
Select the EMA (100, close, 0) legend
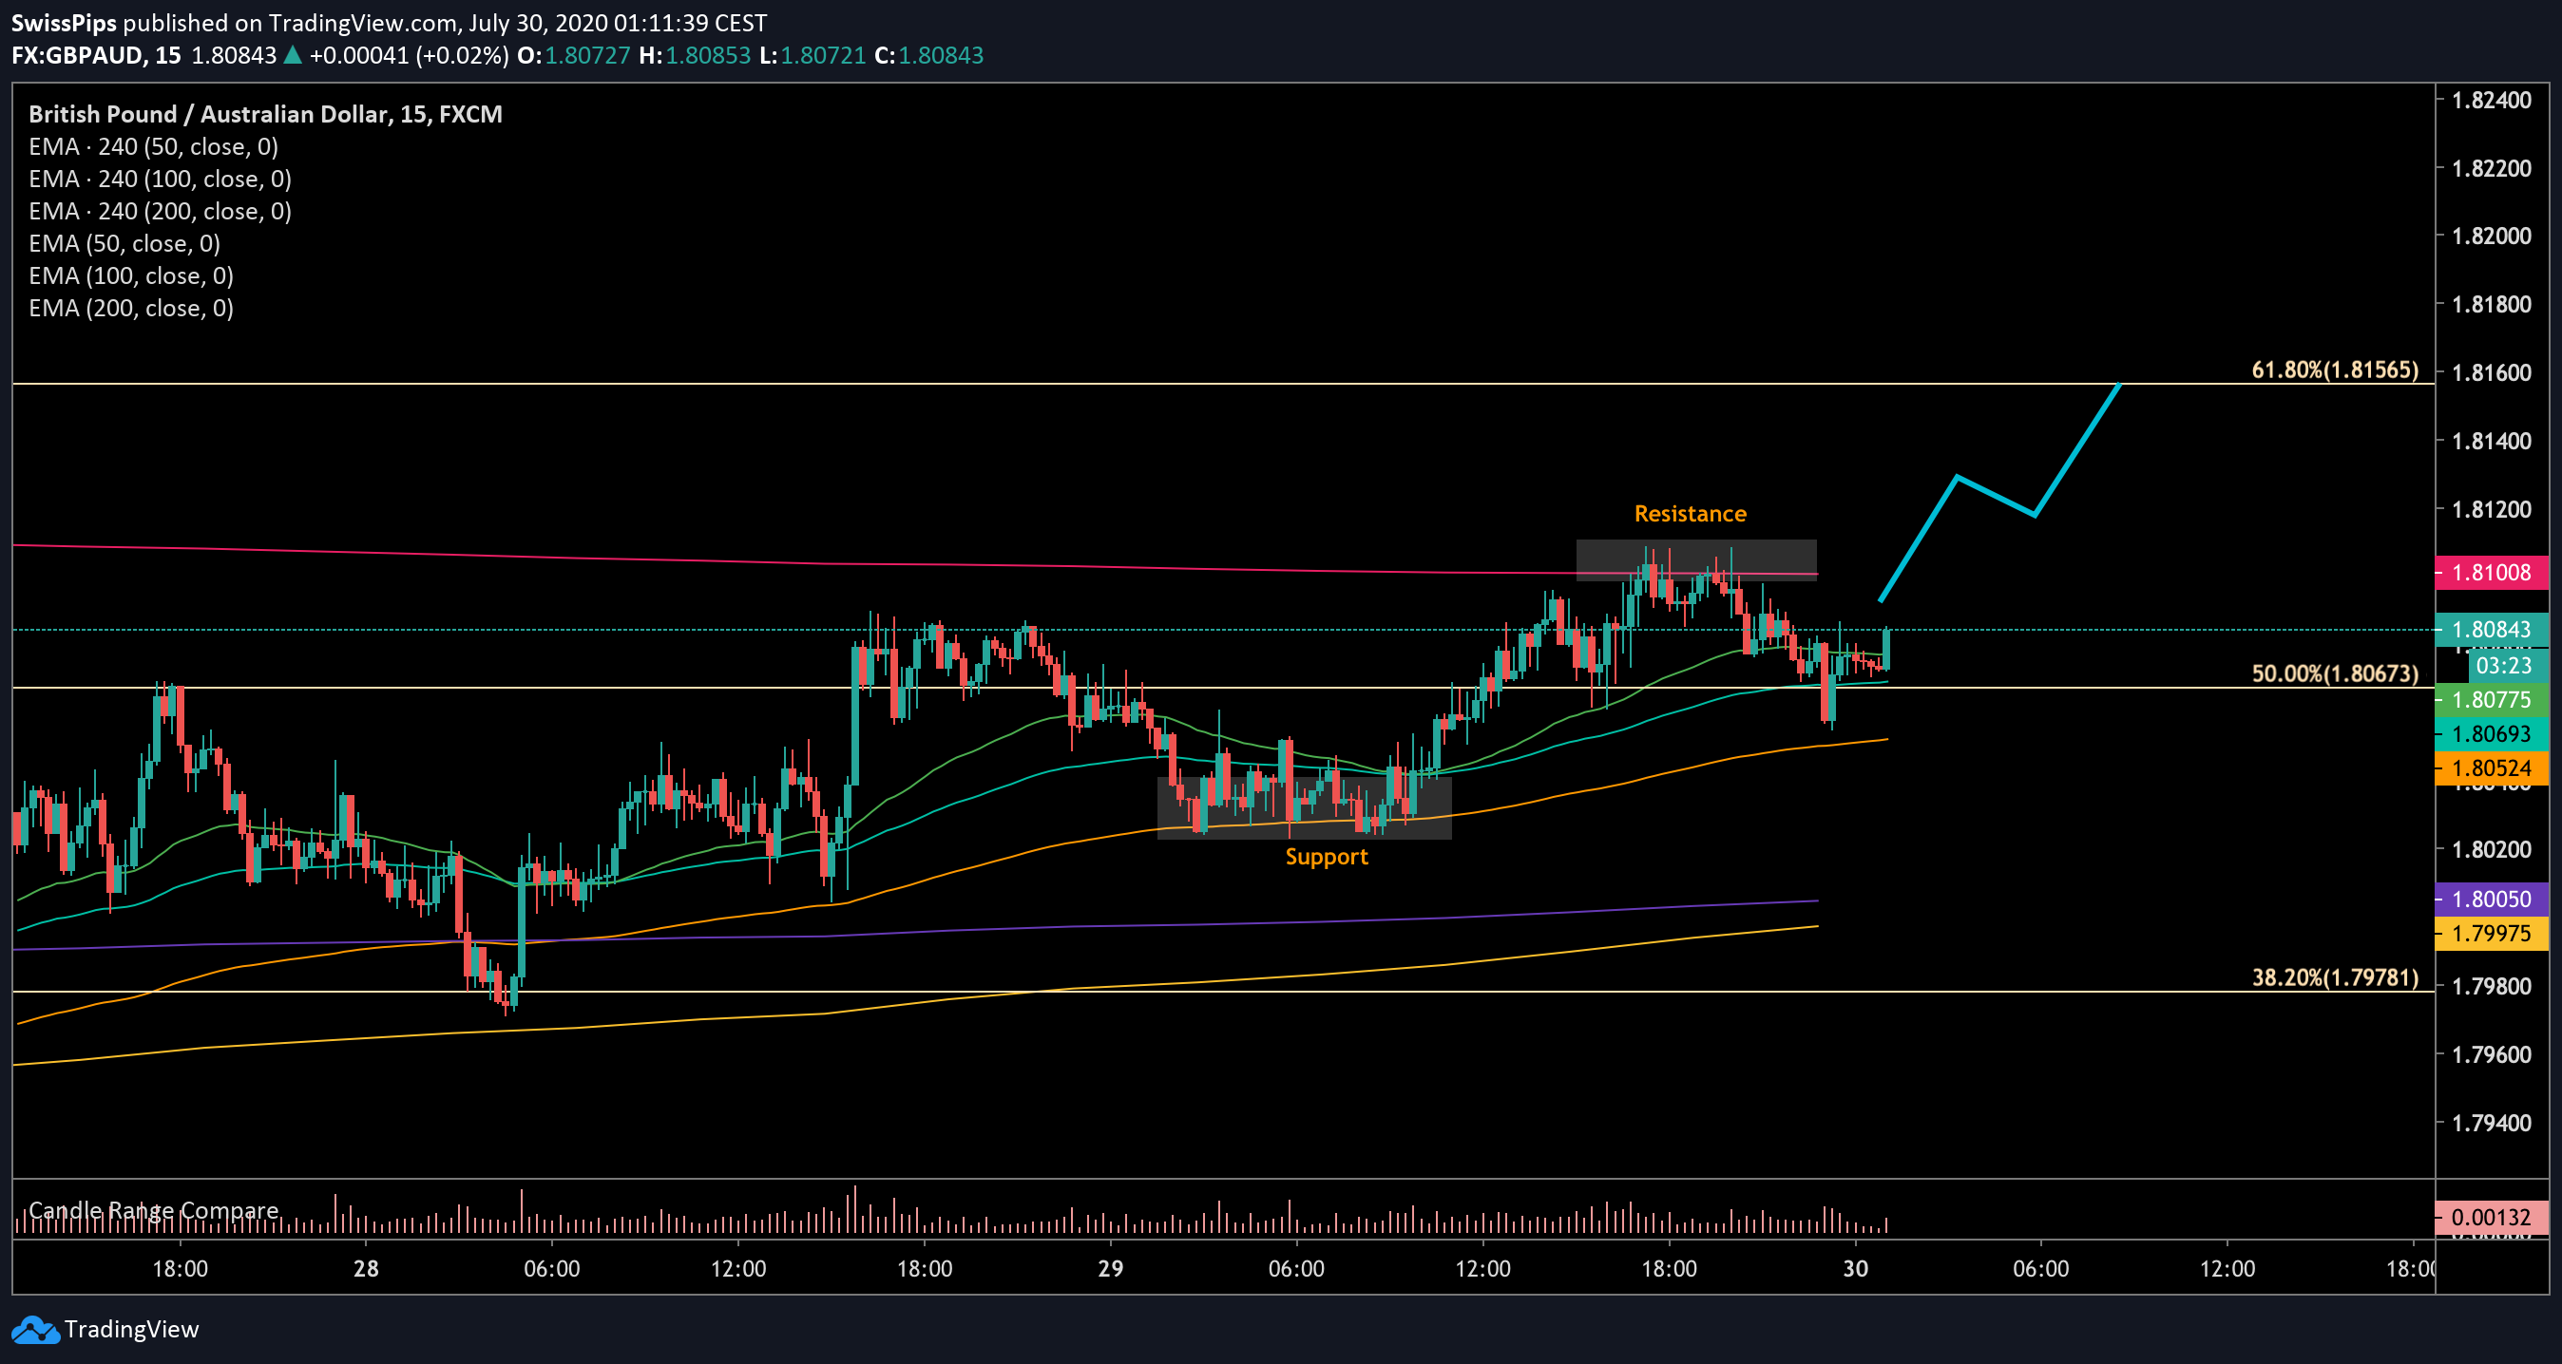click(131, 276)
